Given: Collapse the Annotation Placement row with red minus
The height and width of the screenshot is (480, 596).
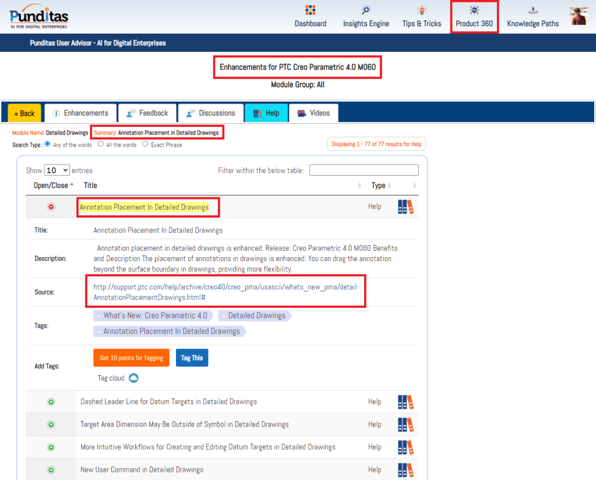Looking at the screenshot, I should pyautogui.click(x=51, y=207).
